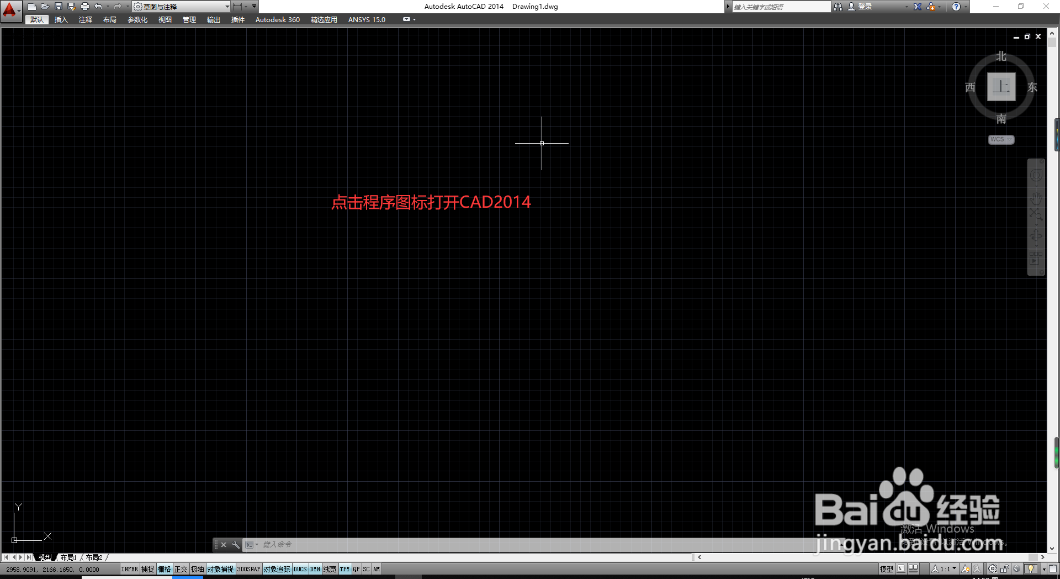Click the command line wrench customize icon

point(236,545)
